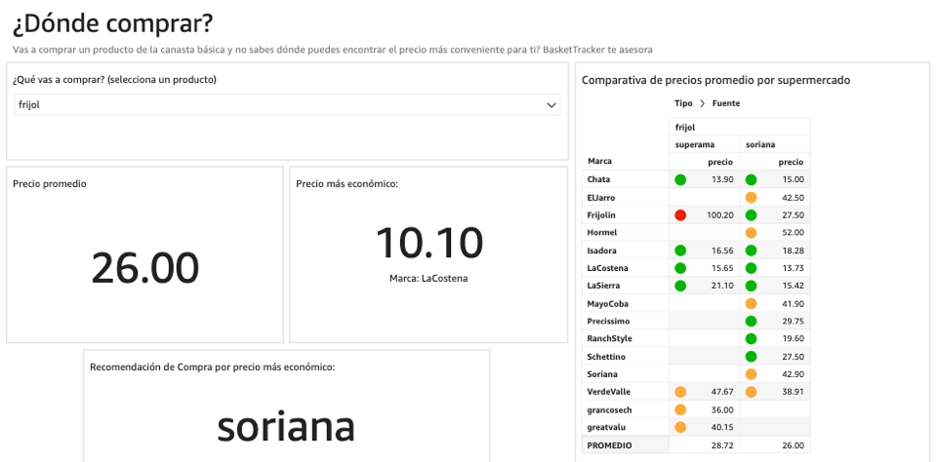Click the PROMEDIO total row label
The width and height of the screenshot is (937, 462).
coord(609,445)
